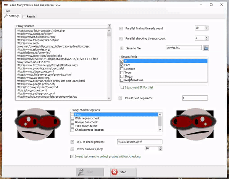
Task: Click the Results tab list icon
Action: point(24,16)
